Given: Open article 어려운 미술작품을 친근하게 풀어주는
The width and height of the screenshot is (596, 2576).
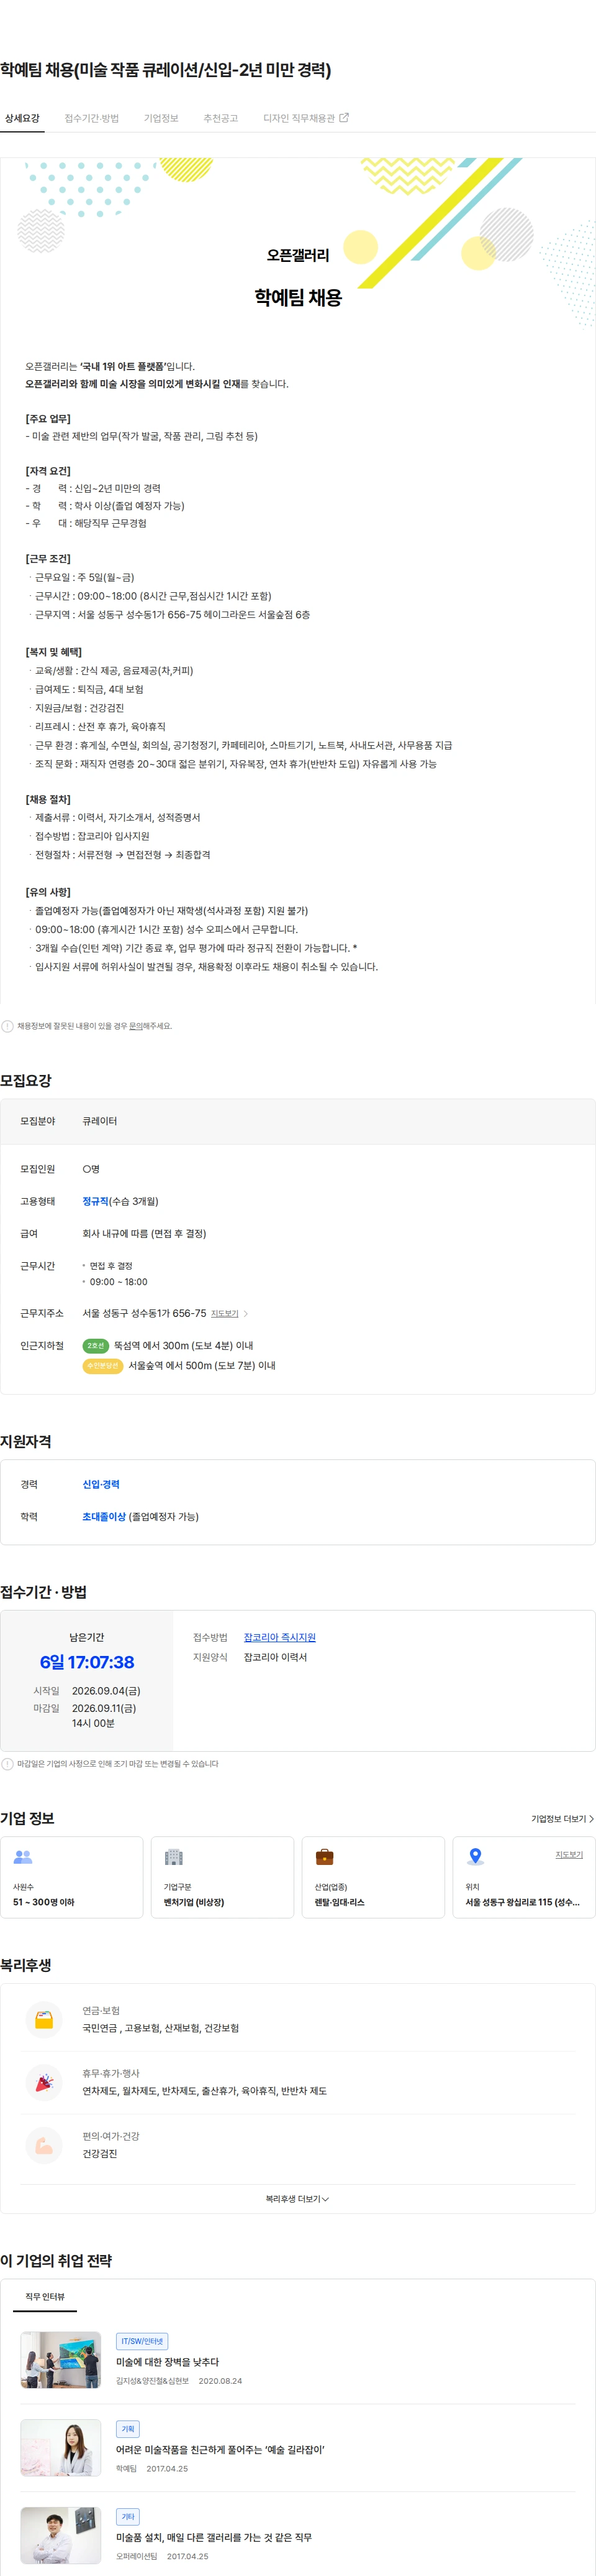Looking at the screenshot, I should 220,2450.
